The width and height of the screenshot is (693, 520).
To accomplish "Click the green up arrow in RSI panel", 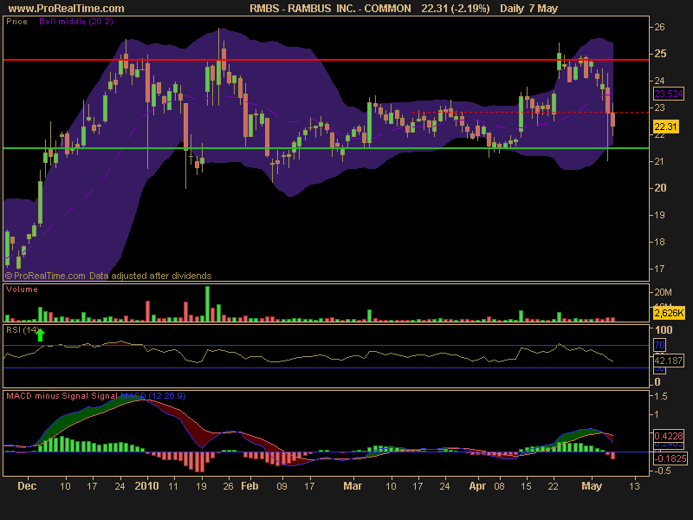I will pos(40,335).
